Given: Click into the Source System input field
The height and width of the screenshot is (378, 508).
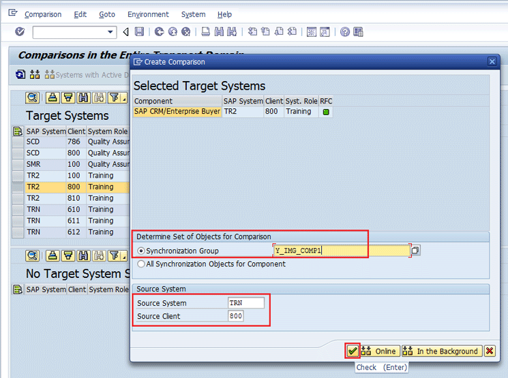Looking at the screenshot, I should (246, 303).
